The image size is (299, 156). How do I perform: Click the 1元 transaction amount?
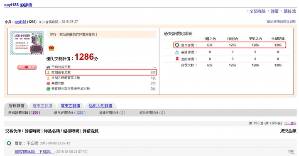click(291, 152)
